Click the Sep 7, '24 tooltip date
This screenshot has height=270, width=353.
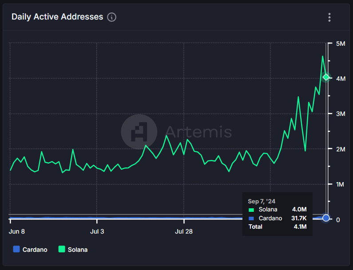[x=262, y=201]
